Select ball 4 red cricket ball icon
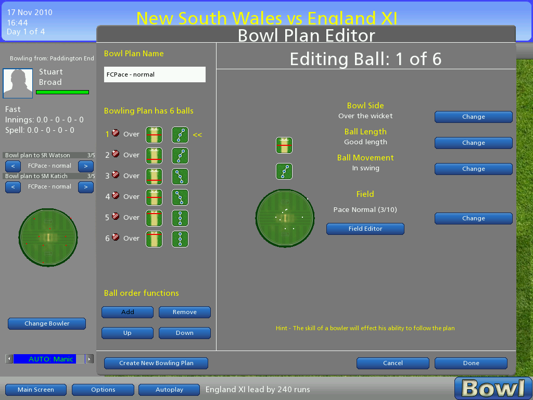This screenshot has height=400, width=533. [116, 195]
